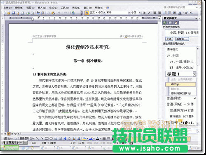
Task: Toggle Italic formatting
Action: click(149, 13)
